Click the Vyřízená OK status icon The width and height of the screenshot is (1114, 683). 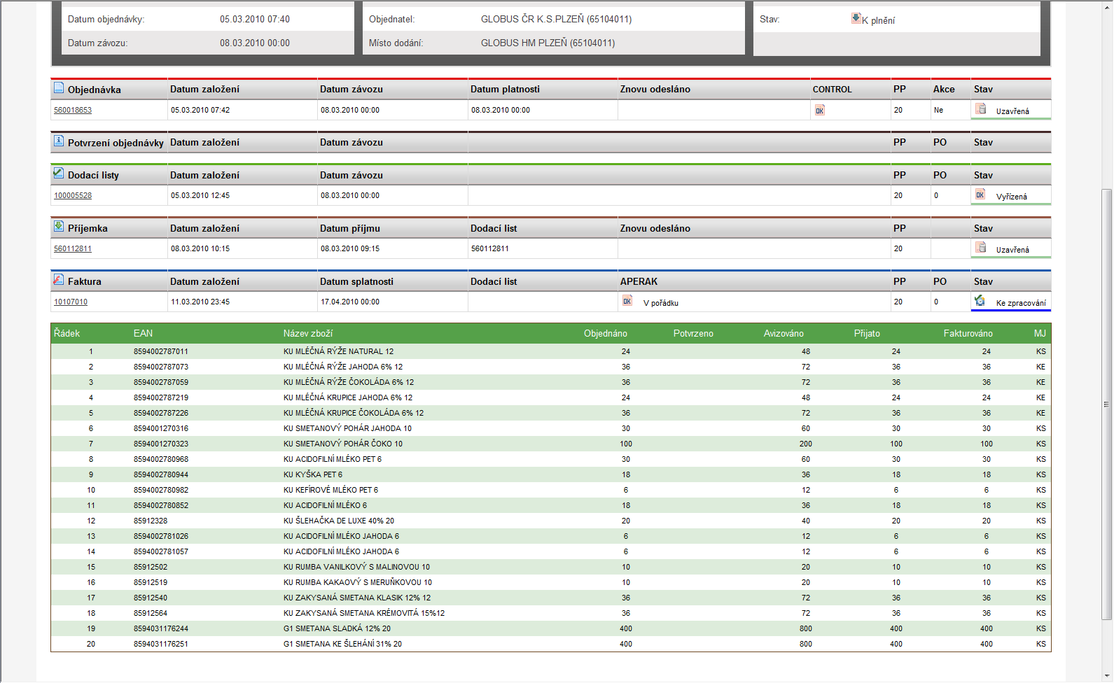coord(980,195)
